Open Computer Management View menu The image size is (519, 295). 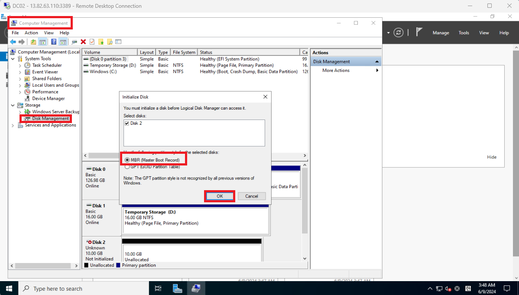point(49,33)
